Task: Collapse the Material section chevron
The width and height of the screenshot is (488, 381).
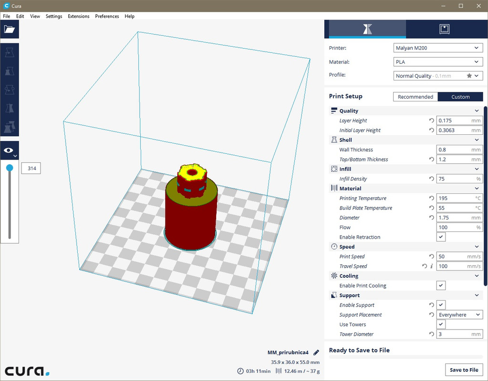Action: 477,188
